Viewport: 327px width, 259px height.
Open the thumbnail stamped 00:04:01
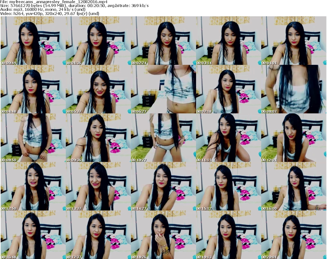tap(294, 41)
